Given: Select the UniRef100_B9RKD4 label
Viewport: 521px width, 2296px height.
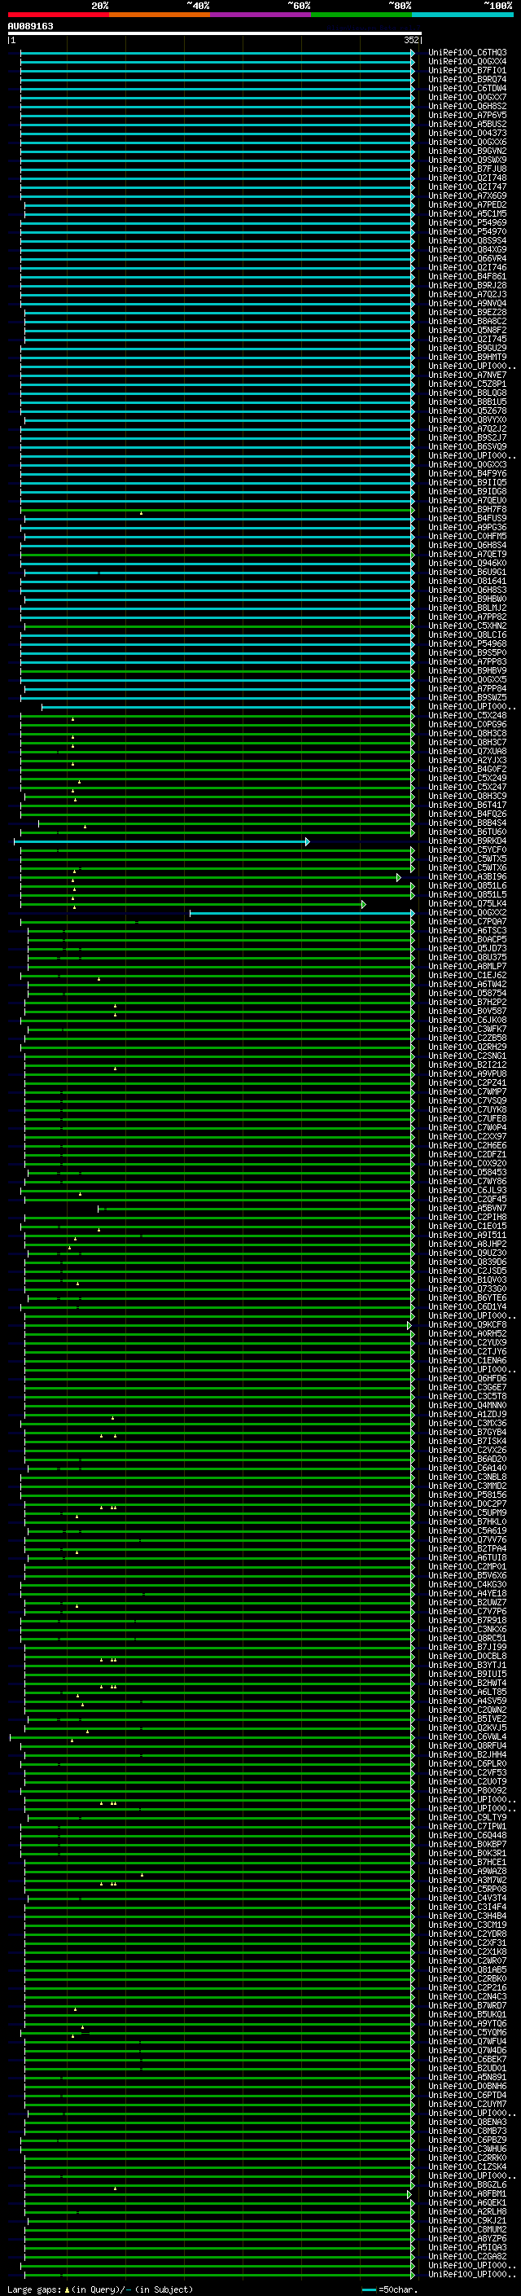Looking at the screenshot, I should pos(467,841).
